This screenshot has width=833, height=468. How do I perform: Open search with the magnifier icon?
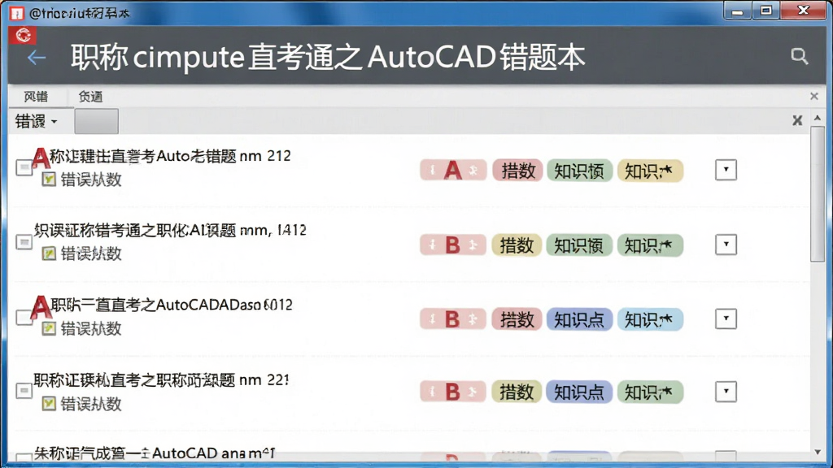(x=799, y=56)
